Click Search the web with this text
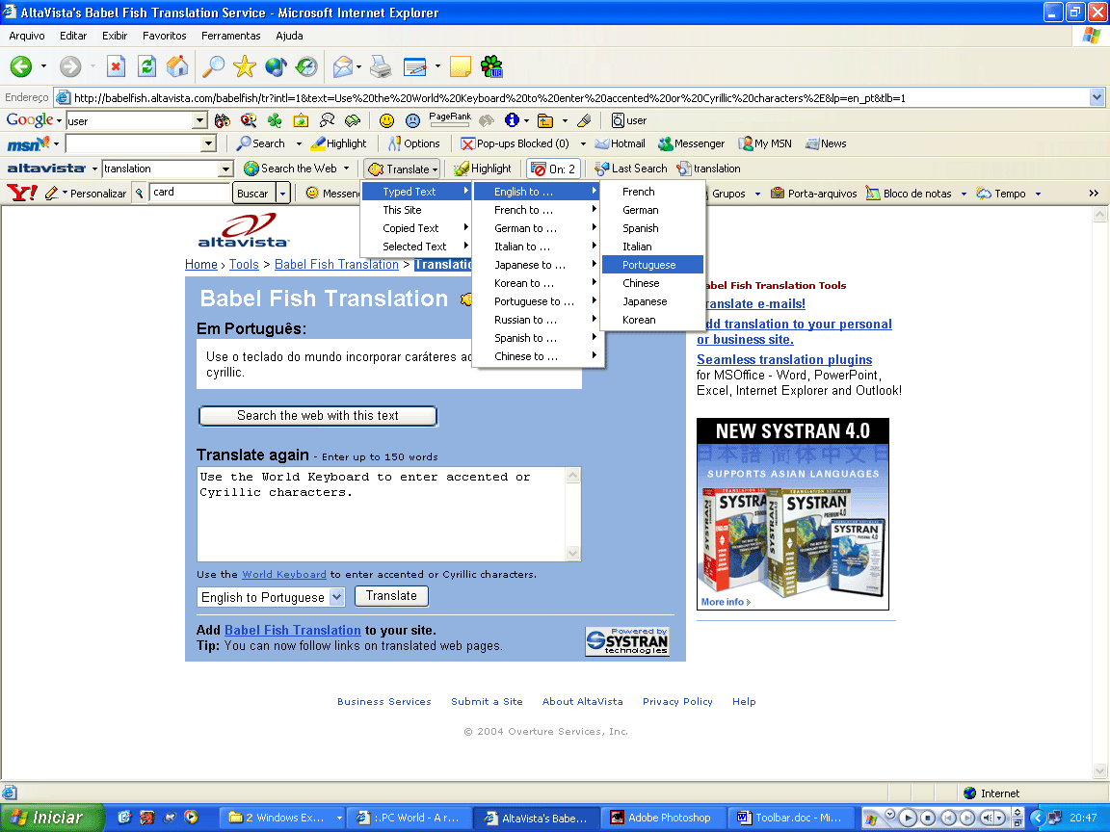1110x832 pixels. click(x=318, y=416)
